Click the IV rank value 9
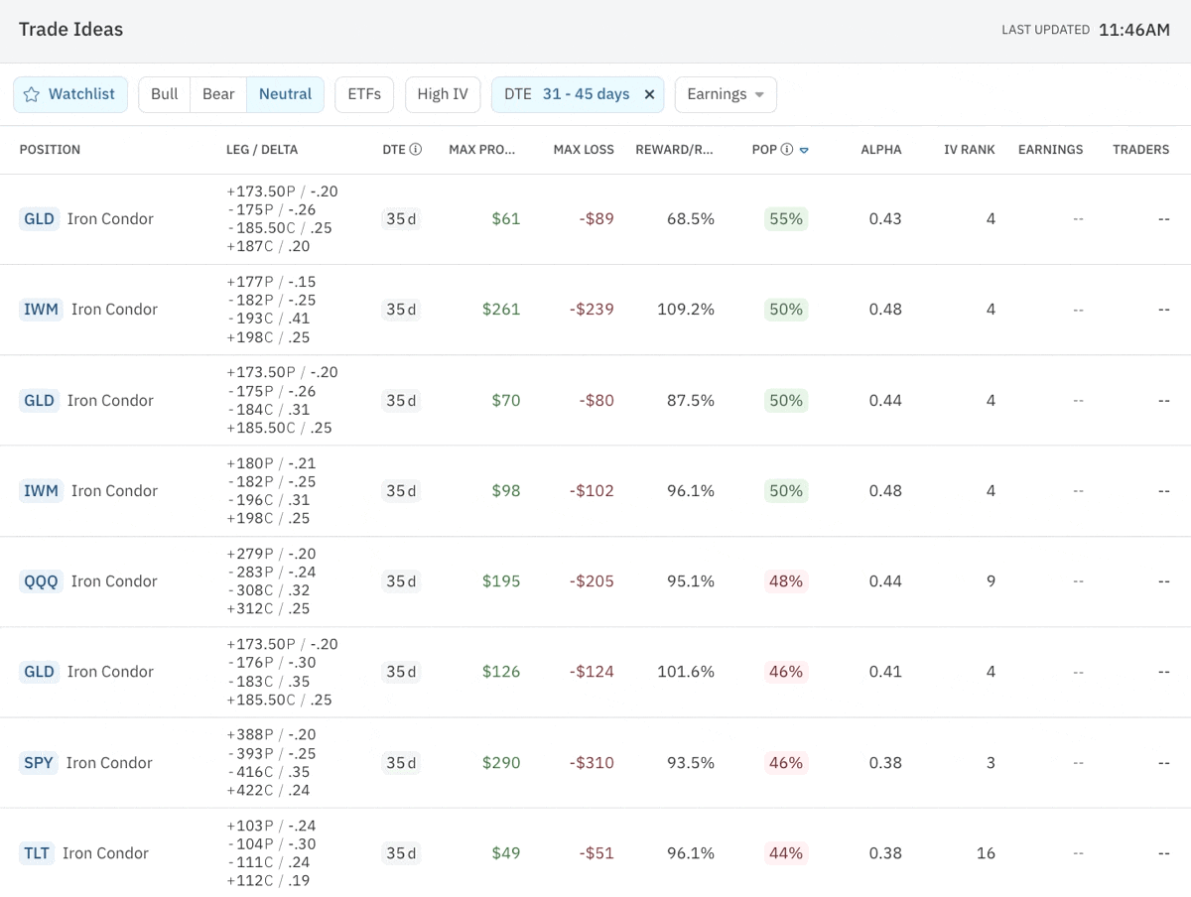This screenshot has width=1191, height=897. point(991,581)
